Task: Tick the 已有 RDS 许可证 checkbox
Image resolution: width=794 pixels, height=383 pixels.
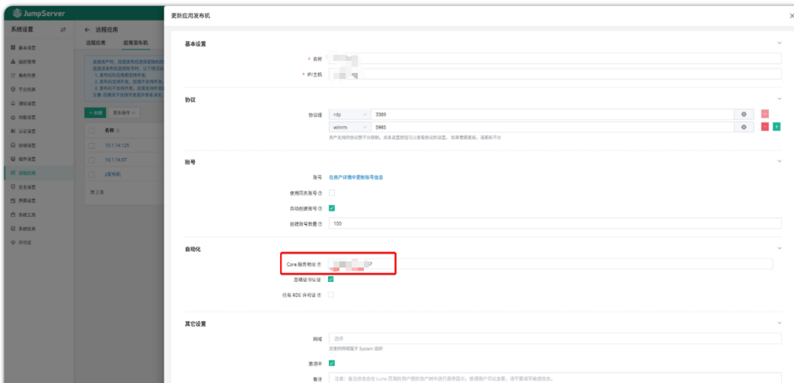Action: pos(331,294)
